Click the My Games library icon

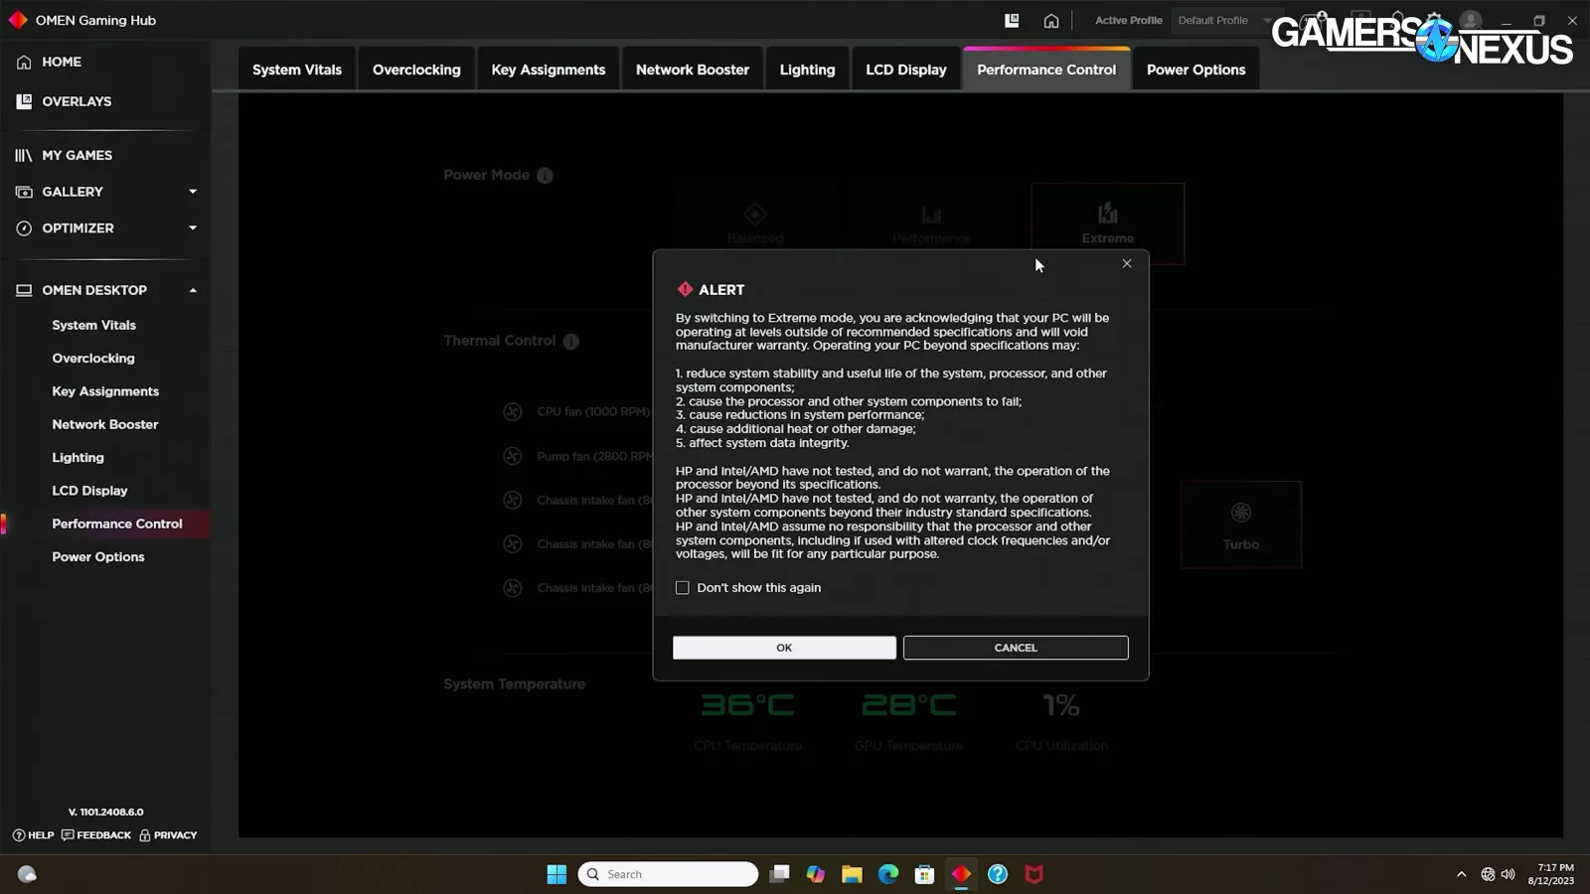point(24,156)
